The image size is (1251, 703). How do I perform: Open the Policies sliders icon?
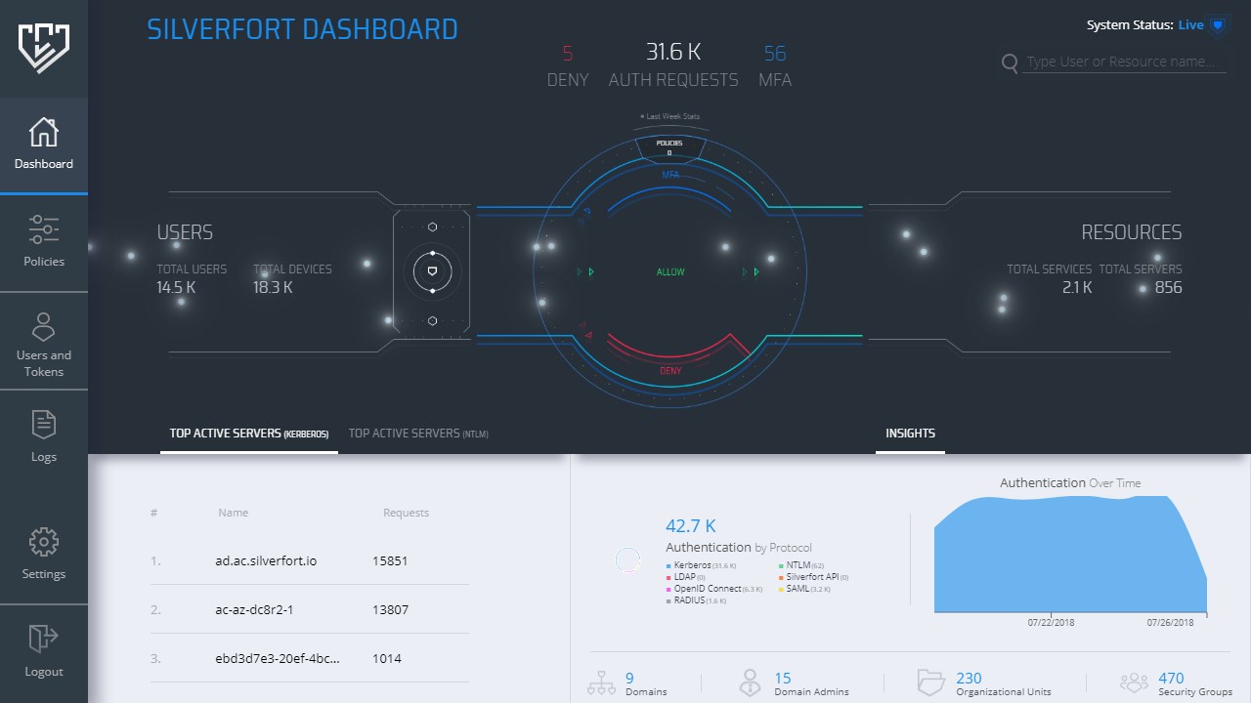44,230
